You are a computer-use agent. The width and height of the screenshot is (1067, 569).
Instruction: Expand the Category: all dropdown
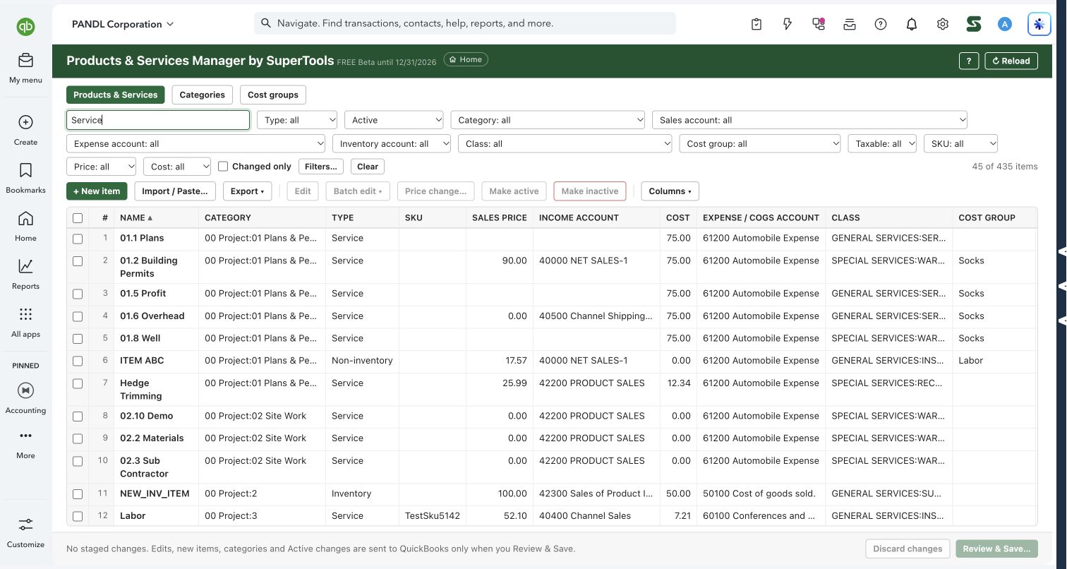click(x=548, y=120)
